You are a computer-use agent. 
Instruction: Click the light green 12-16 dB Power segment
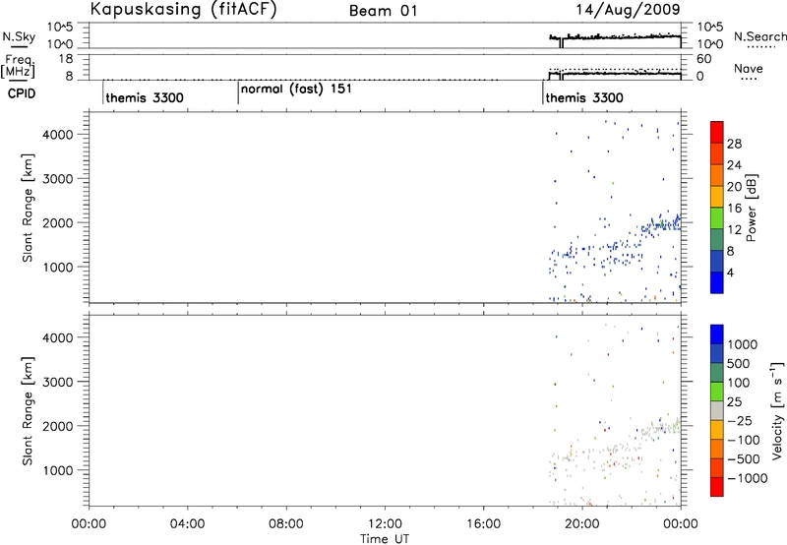(x=717, y=217)
